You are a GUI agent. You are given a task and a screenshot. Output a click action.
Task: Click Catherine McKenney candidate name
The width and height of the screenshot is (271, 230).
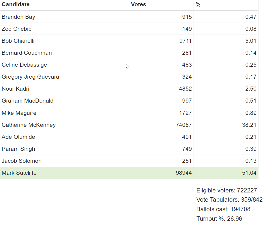pyautogui.click(x=29, y=125)
